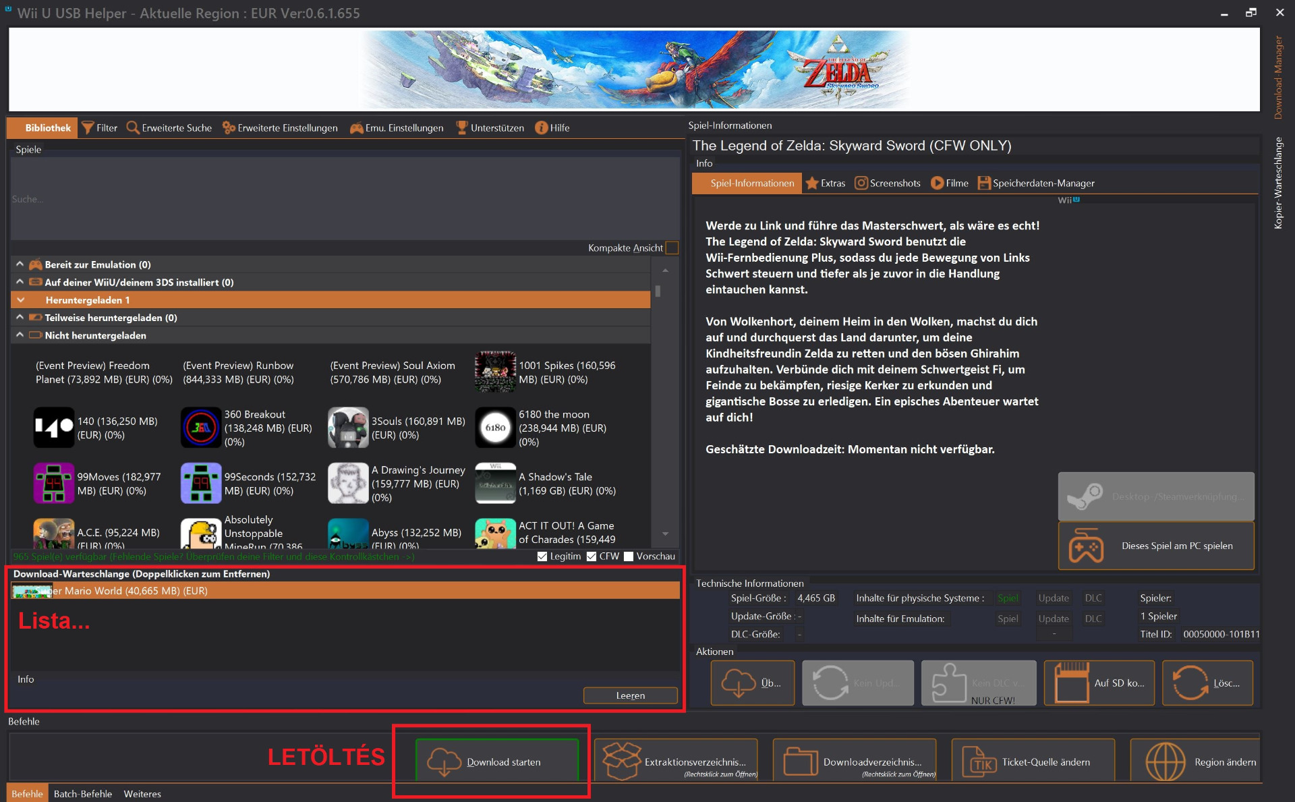Toggle the Kompakte Ansicht checkbox

click(672, 248)
